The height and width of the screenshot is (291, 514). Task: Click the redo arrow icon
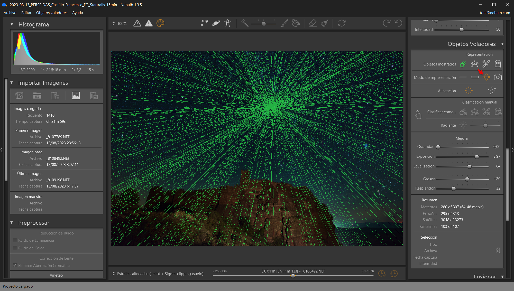[x=387, y=23]
